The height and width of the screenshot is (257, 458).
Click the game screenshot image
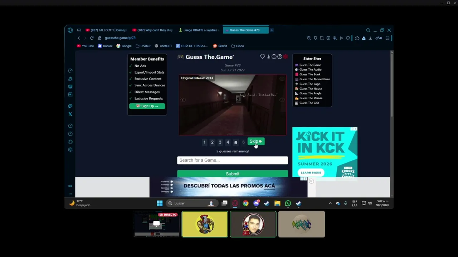233,105
